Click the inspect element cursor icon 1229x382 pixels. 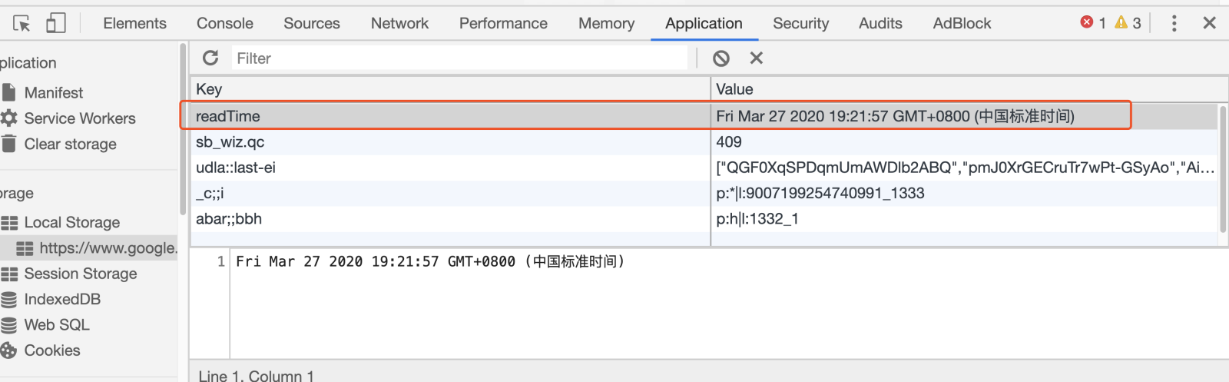22,24
